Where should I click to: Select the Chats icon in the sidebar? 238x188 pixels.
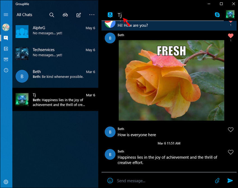[x=6, y=38]
